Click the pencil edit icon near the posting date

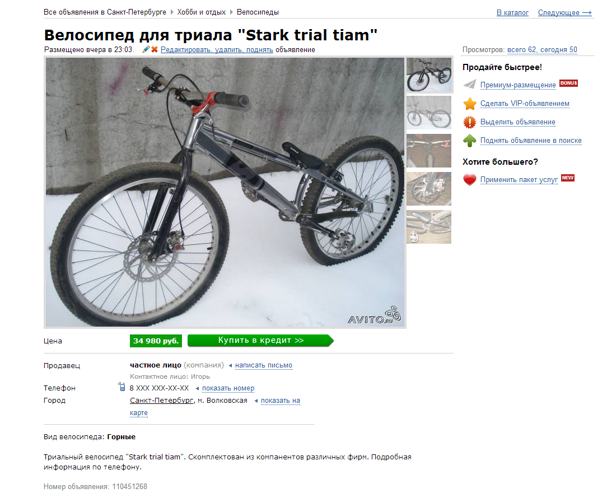[146, 49]
